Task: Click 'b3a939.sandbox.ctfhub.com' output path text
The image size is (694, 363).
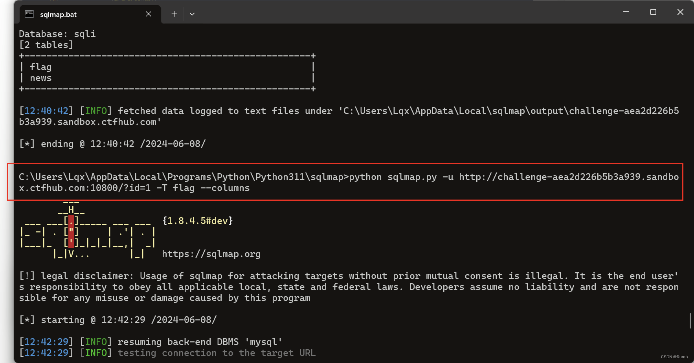Action: point(90,122)
